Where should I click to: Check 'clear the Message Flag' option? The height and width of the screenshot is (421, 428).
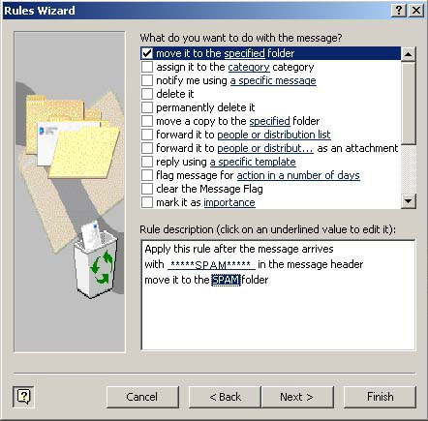147,189
